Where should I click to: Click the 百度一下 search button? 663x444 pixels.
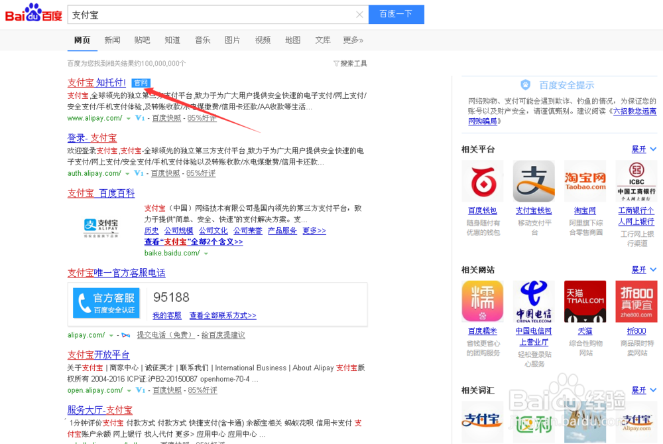coord(396,15)
